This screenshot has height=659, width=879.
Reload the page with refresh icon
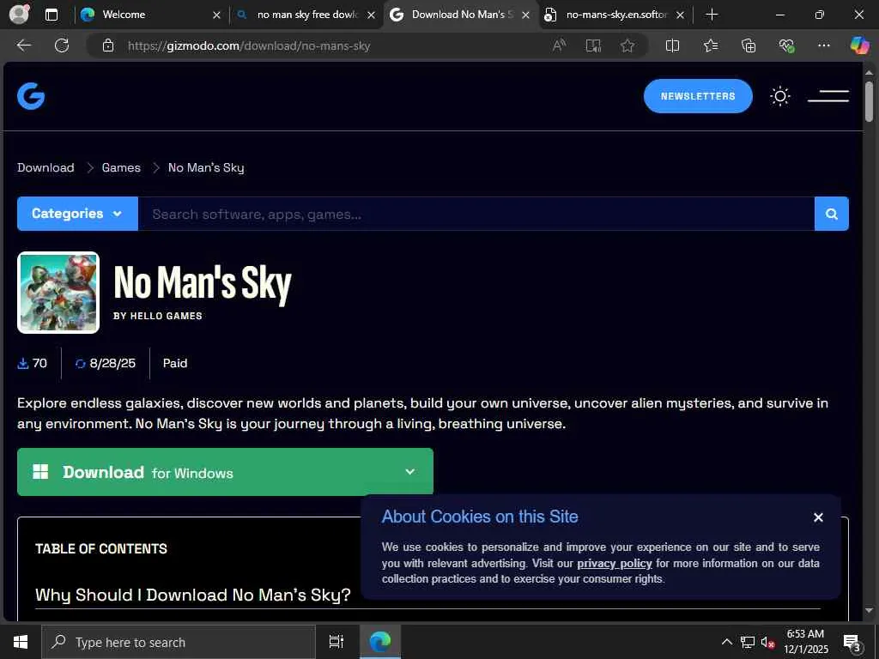click(62, 45)
